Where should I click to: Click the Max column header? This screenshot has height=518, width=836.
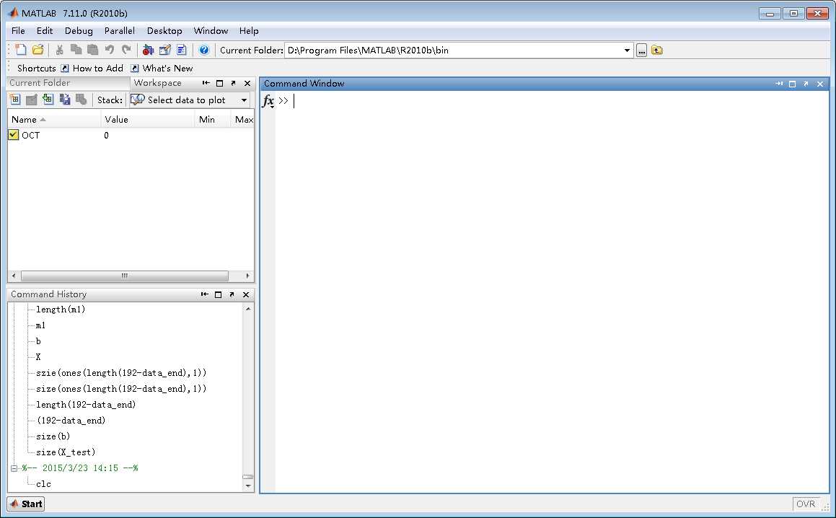243,120
